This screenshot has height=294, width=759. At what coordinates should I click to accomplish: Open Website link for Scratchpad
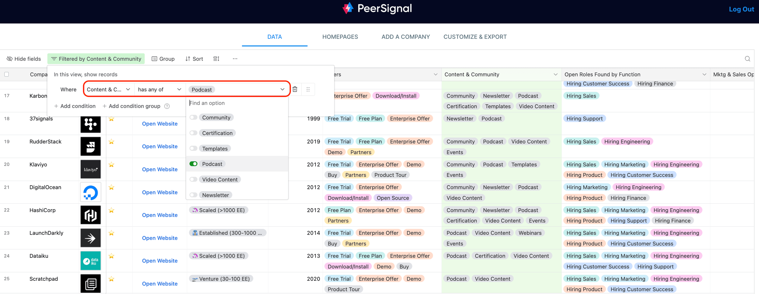160,284
